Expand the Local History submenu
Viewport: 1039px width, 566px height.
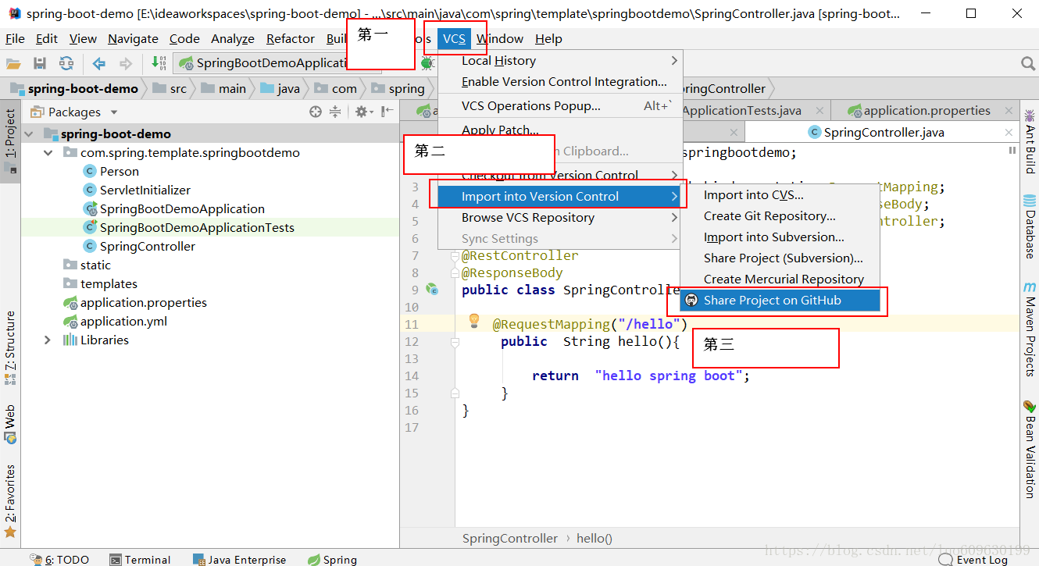pyautogui.click(x=559, y=60)
